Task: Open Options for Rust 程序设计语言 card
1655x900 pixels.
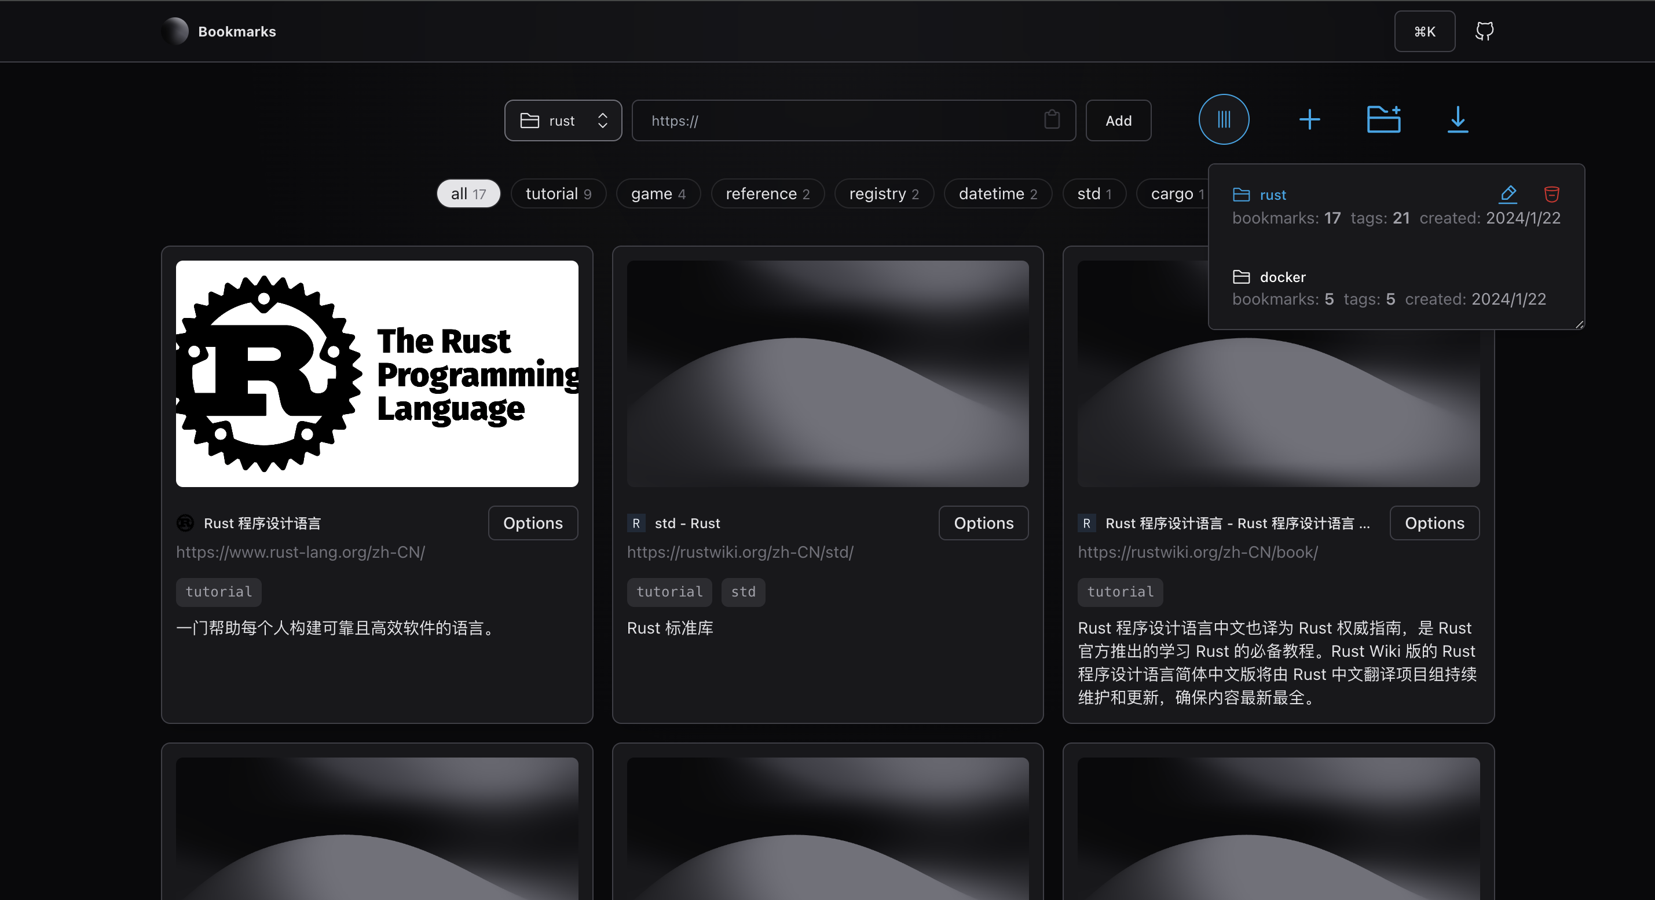Action: click(533, 523)
